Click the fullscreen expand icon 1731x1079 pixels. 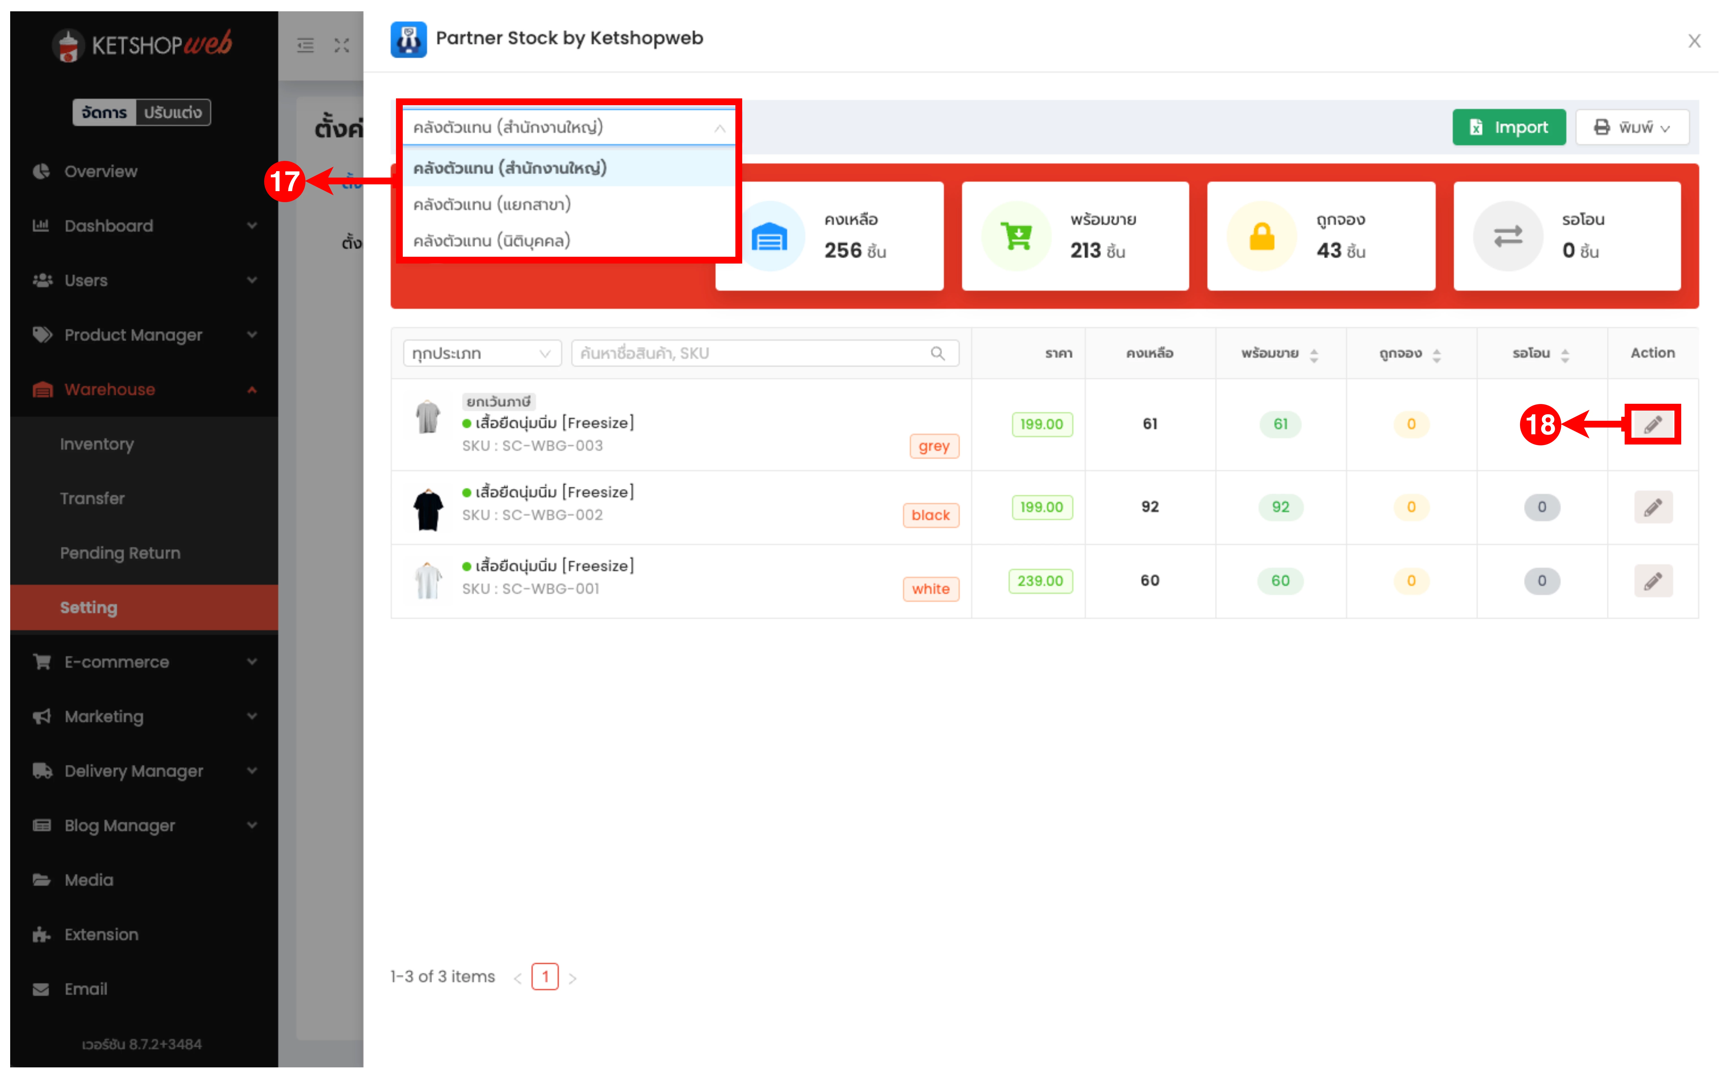tap(342, 46)
